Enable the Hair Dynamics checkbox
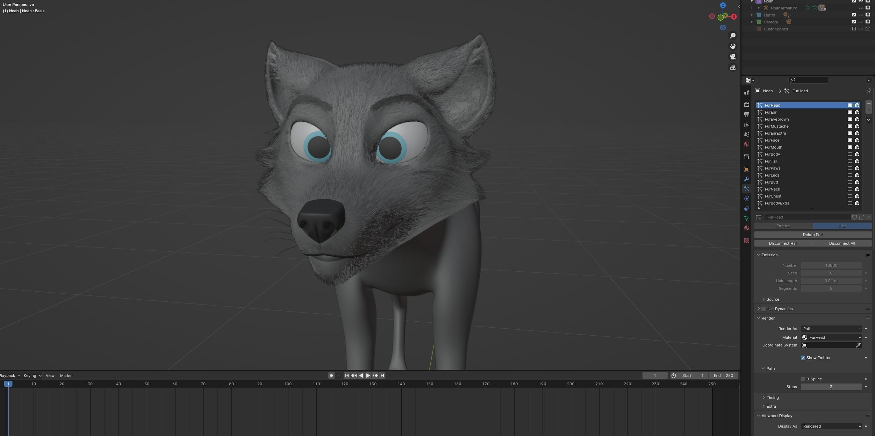The height and width of the screenshot is (436, 875). pyautogui.click(x=763, y=309)
